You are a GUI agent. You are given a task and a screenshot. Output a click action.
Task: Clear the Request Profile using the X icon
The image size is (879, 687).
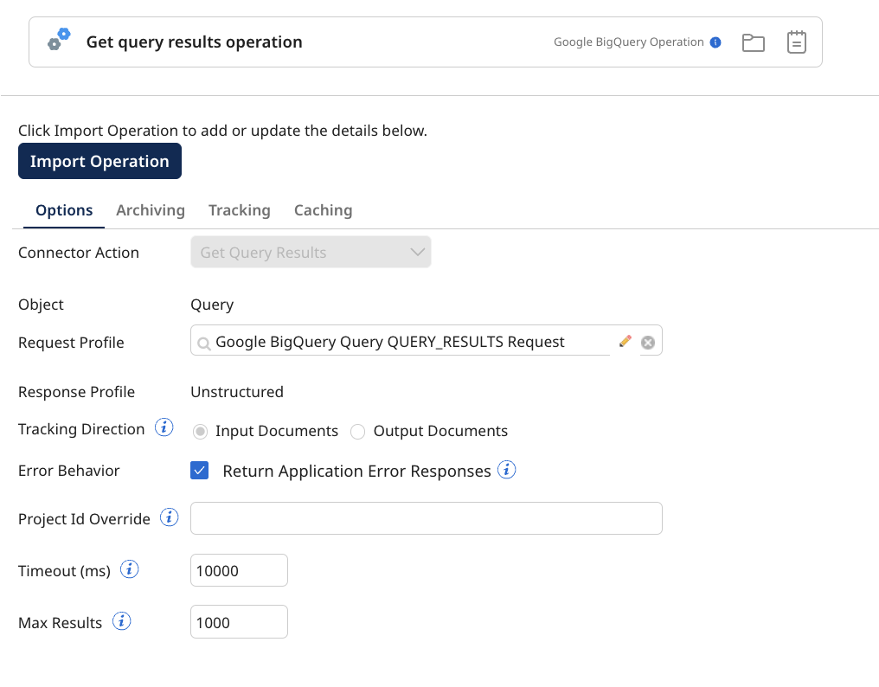coord(648,341)
